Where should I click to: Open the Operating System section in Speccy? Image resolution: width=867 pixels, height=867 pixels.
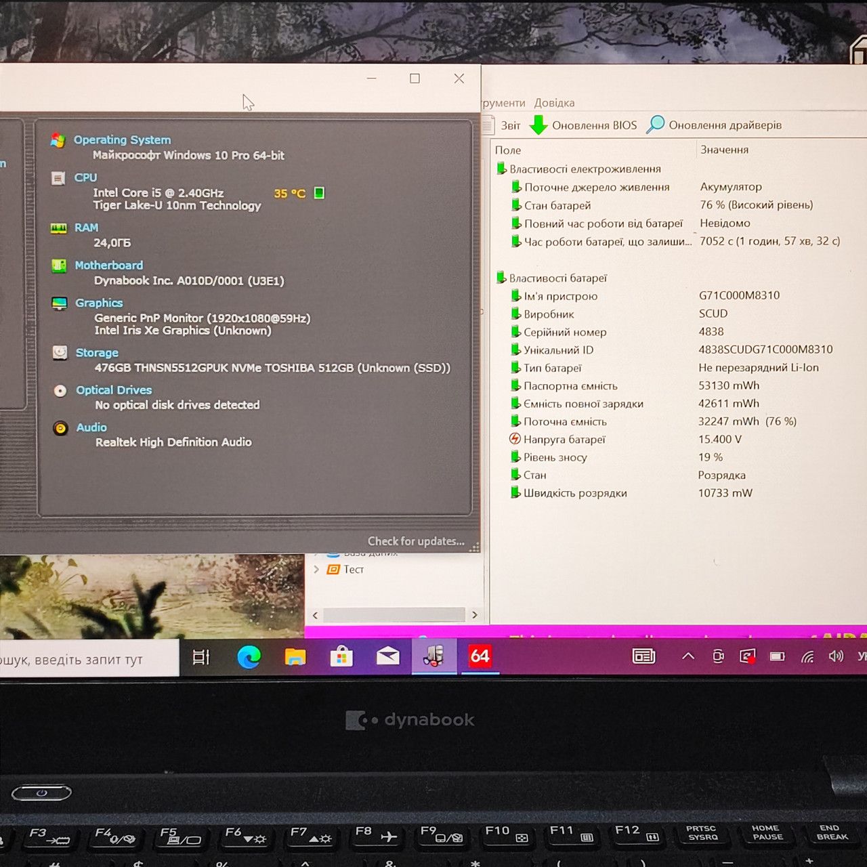pos(122,140)
